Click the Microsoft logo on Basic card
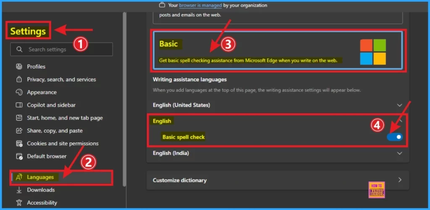Viewport: 430px width, 210px height. tap(373, 52)
